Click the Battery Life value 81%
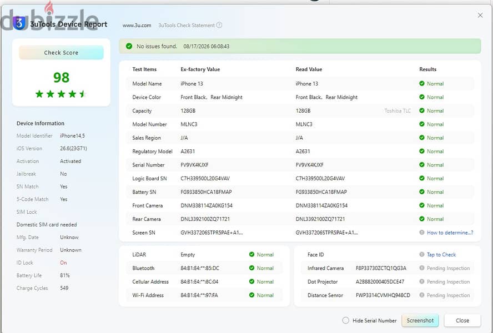 [x=65, y=275]
